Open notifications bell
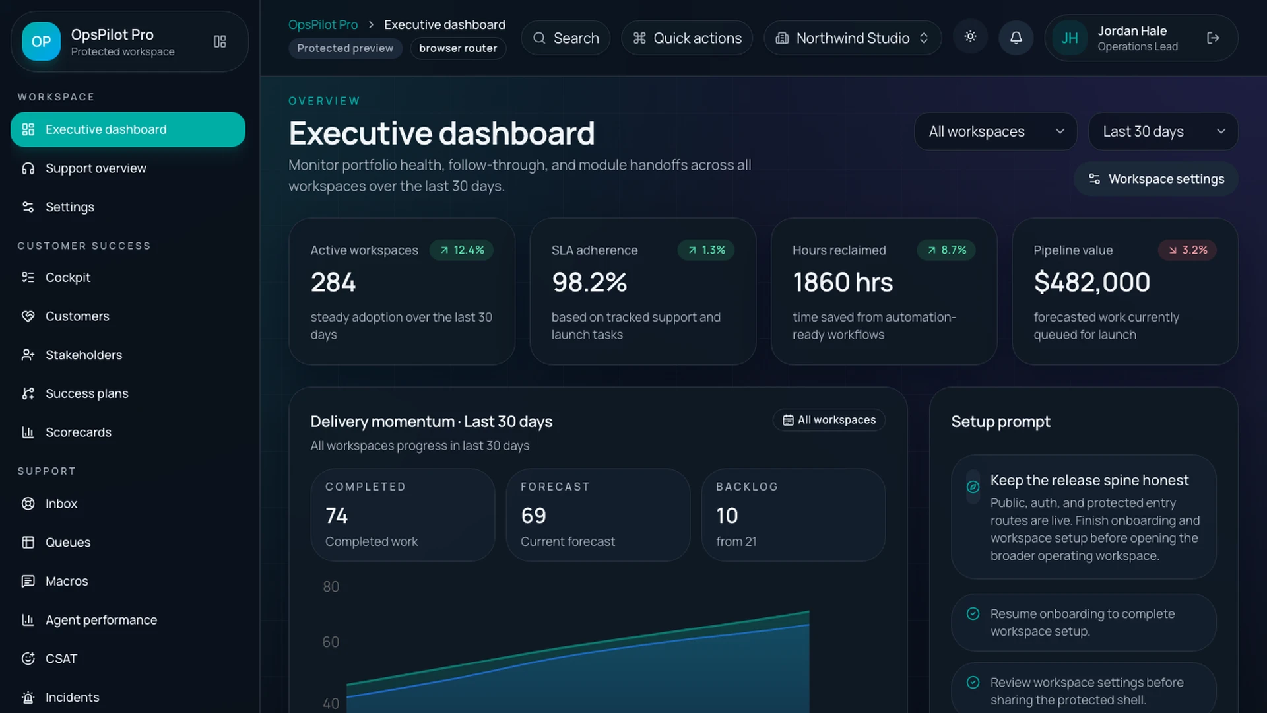The image size is (1267, 713). [1016, 38]
